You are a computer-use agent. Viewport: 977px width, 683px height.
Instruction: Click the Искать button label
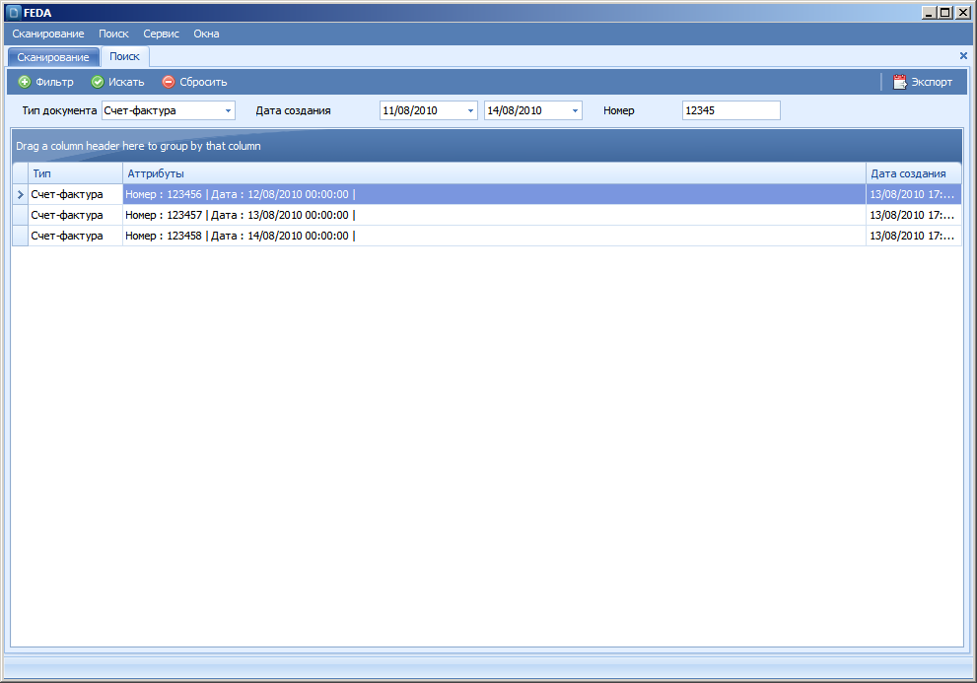coord(126,82)
